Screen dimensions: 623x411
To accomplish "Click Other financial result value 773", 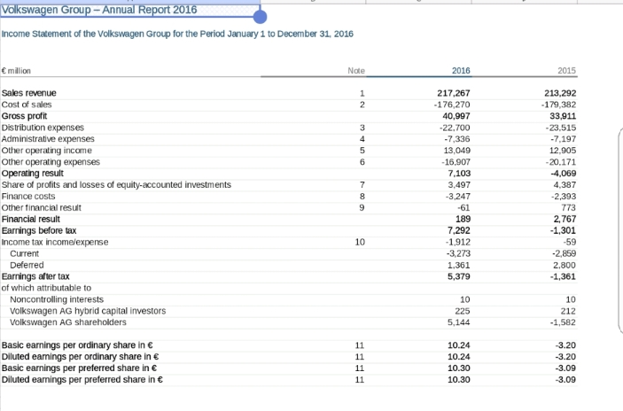I will coord(569,207).
